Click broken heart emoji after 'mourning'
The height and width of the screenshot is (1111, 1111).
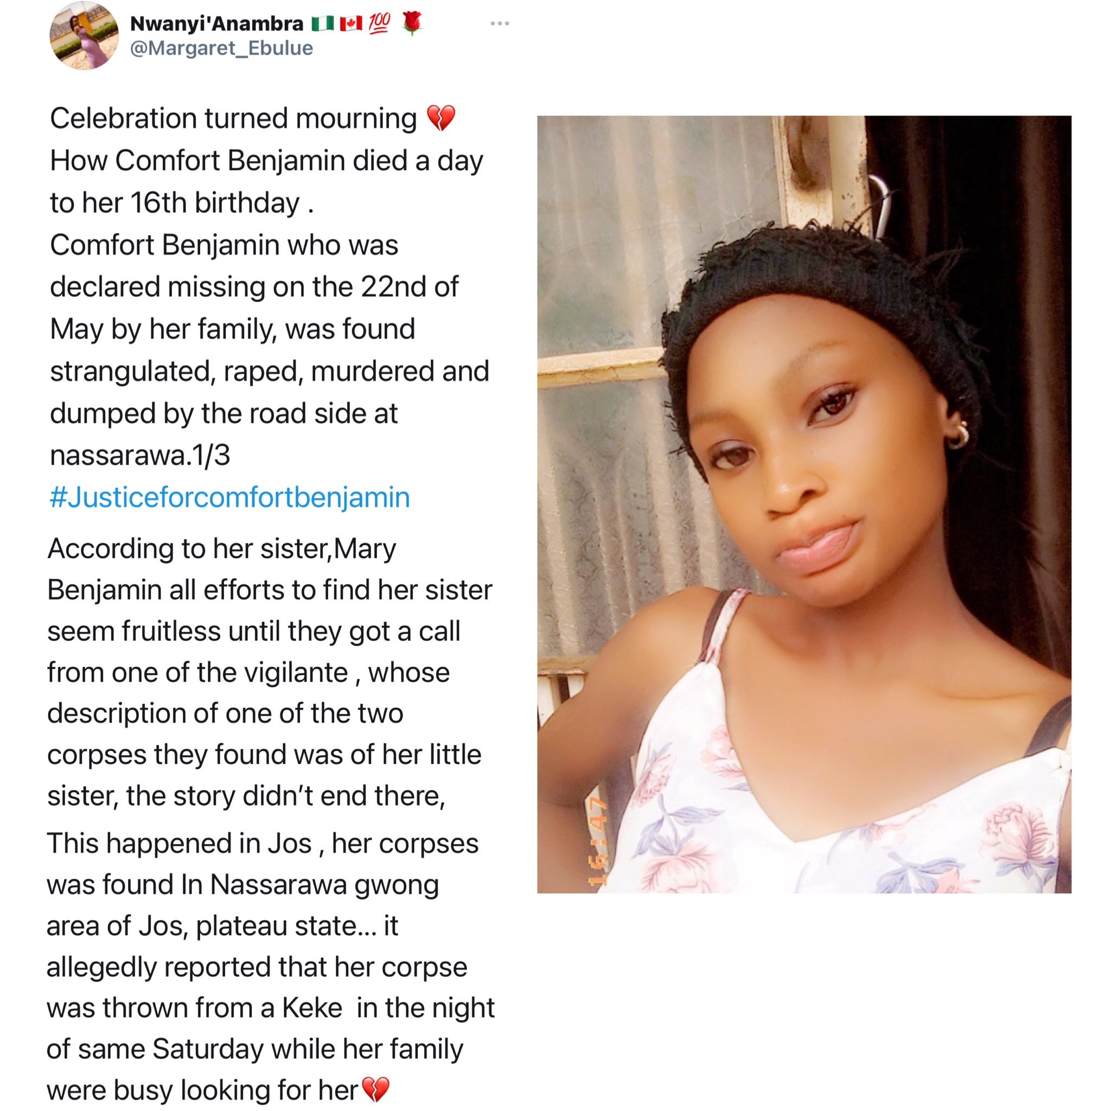tap(441, 118)
